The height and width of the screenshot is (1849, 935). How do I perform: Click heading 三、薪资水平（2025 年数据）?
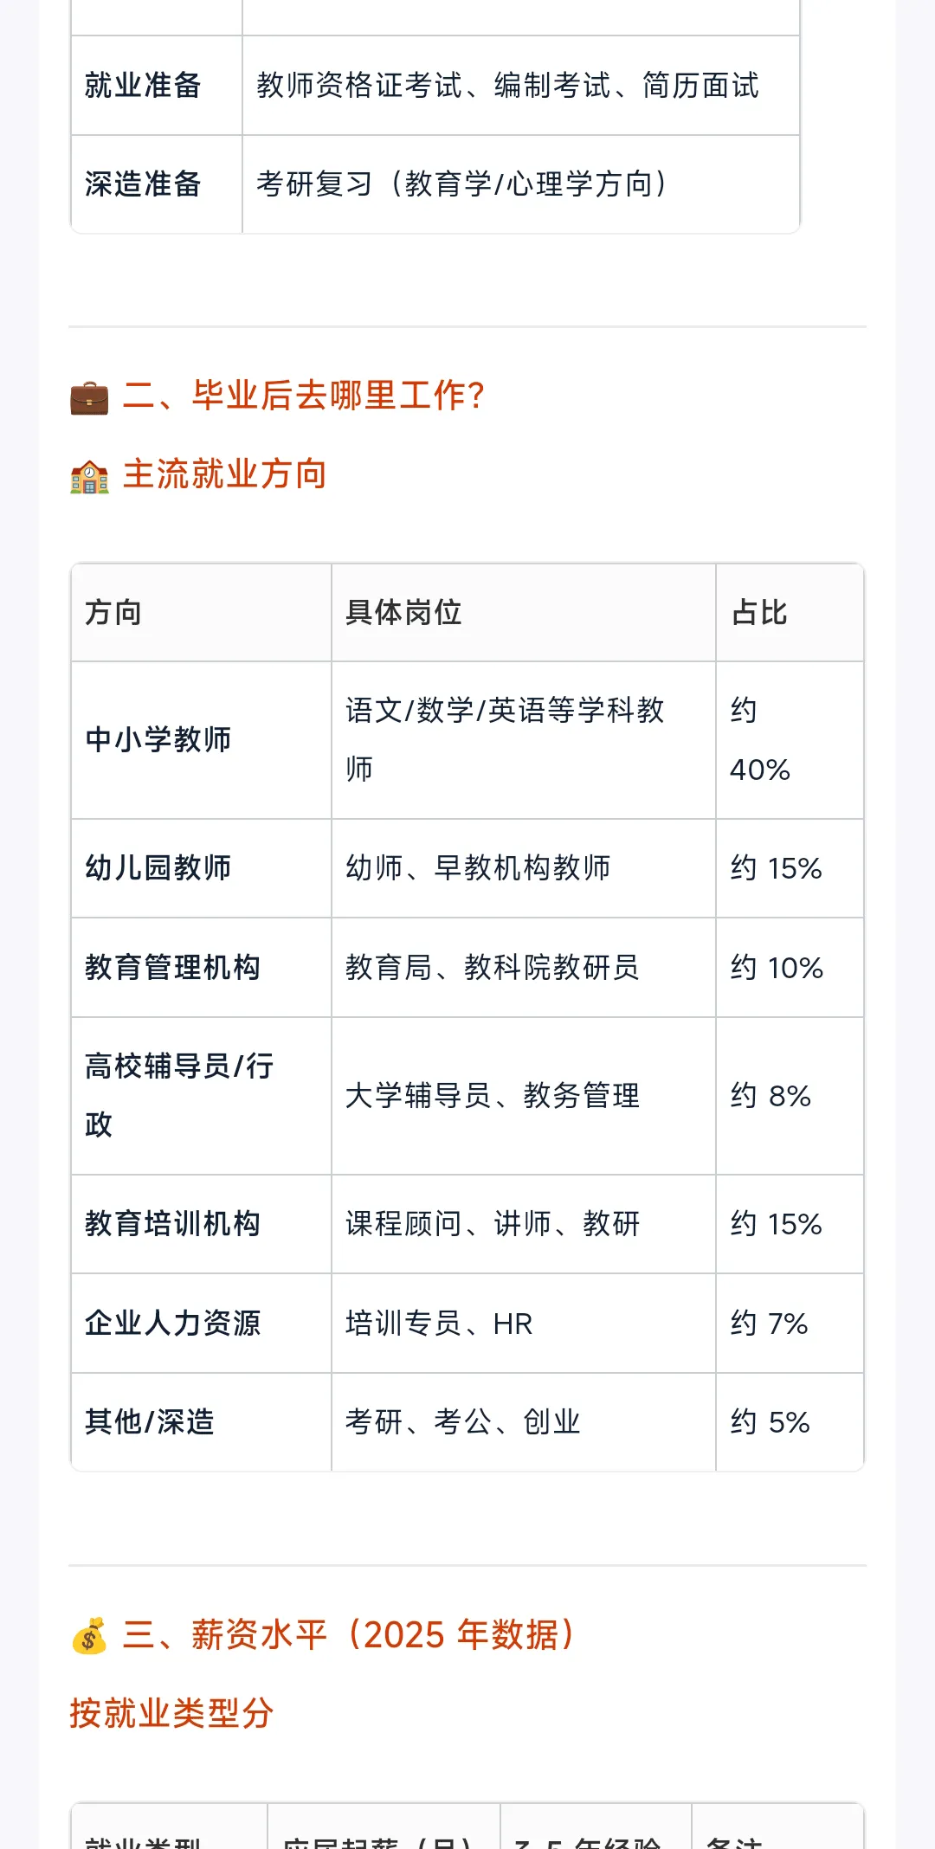(x=348, y=1635)
